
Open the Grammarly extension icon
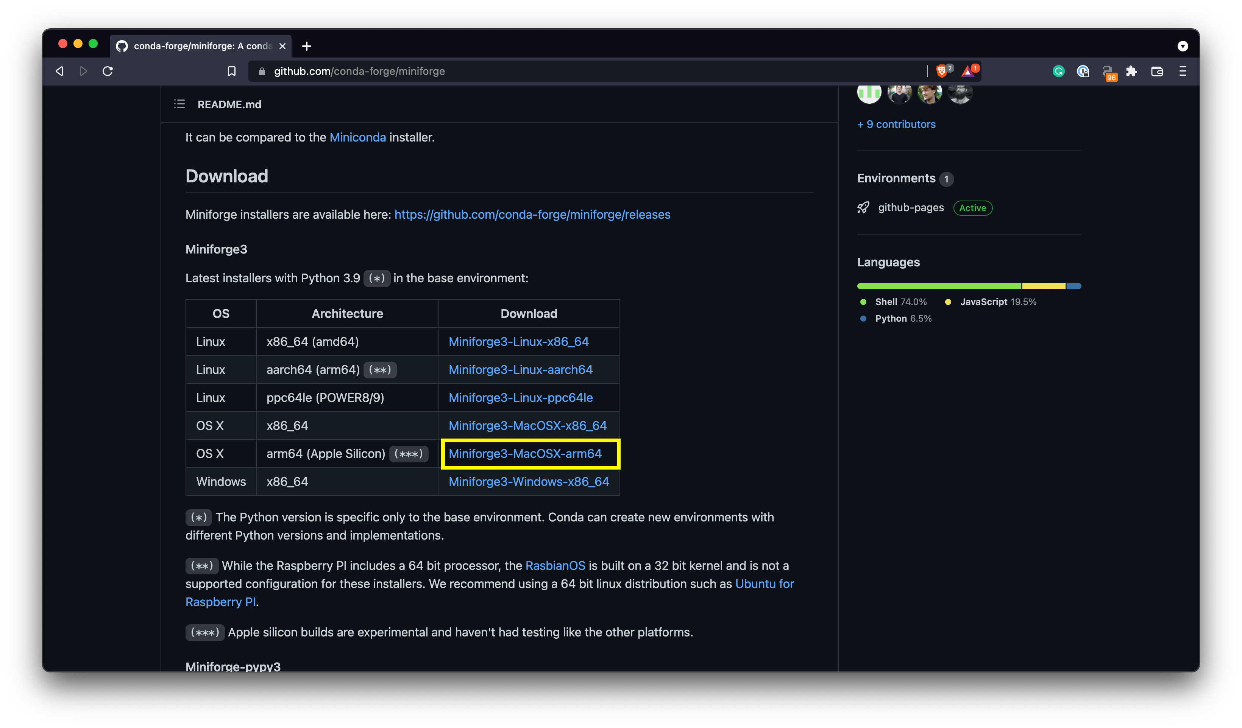(x=1058, y=72)
